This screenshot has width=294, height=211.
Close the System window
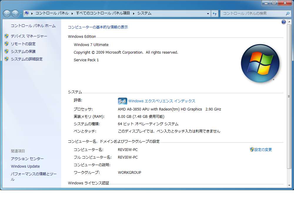(285, 3)
